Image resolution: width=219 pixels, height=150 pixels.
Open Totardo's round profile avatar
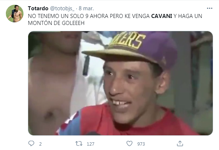click(x=15, y=14)
